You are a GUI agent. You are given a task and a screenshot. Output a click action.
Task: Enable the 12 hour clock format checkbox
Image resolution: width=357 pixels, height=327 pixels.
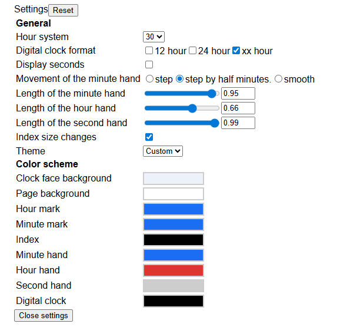tap(149, 51)
